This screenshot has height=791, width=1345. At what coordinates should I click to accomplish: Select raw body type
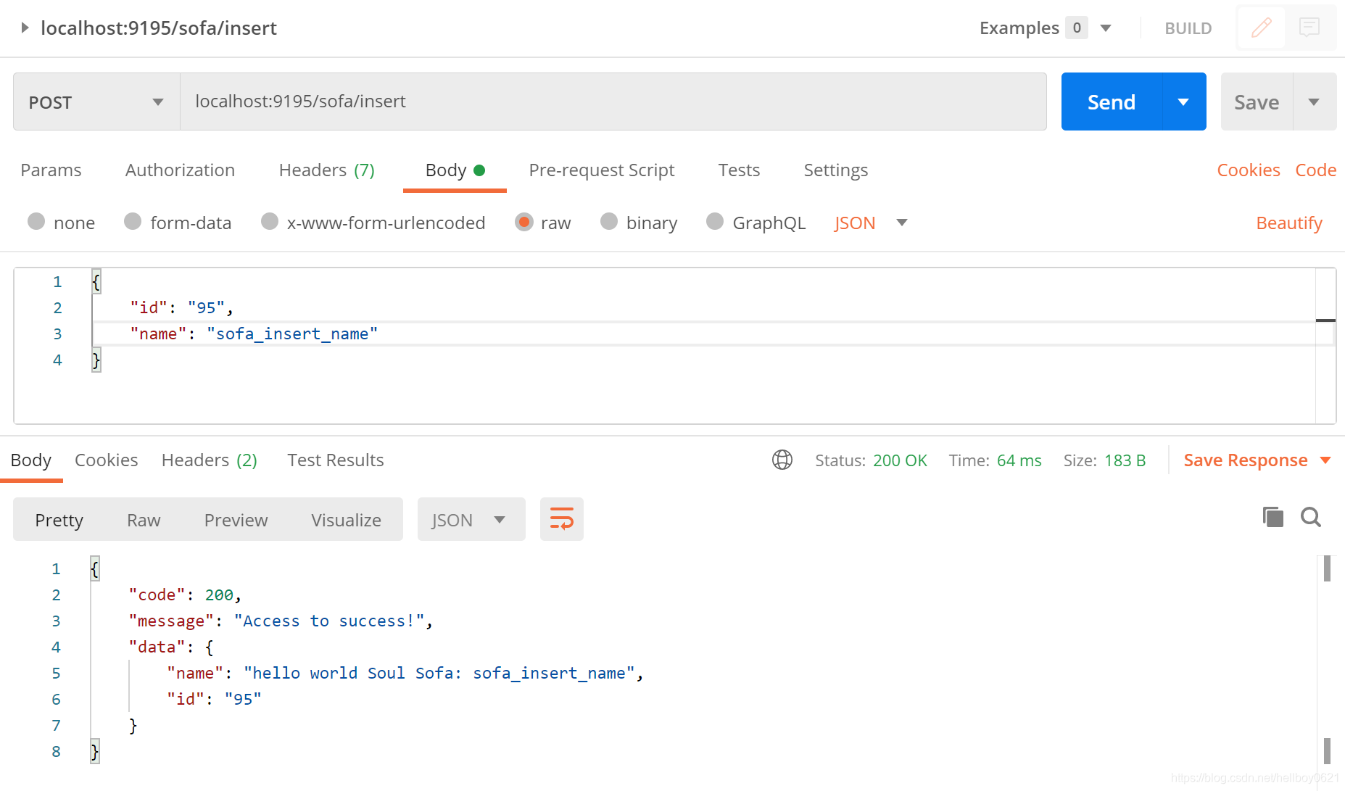[524, 221]
